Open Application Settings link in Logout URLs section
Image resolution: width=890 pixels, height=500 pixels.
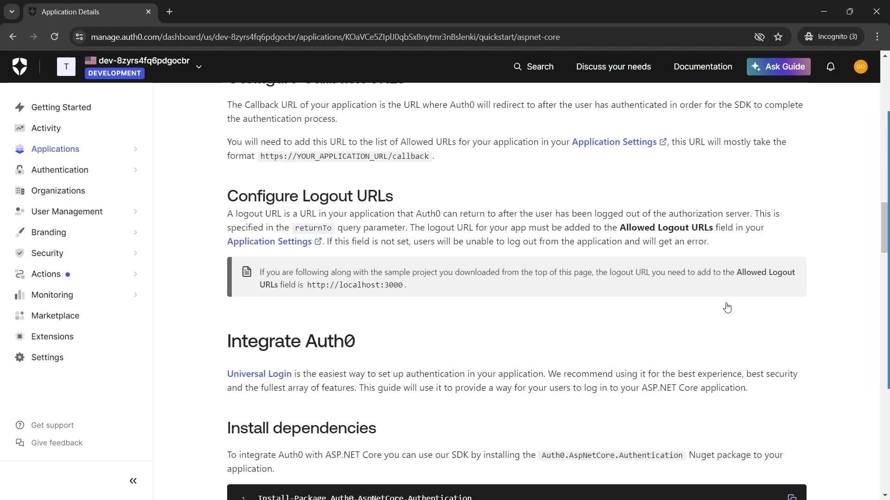(274, 241)
